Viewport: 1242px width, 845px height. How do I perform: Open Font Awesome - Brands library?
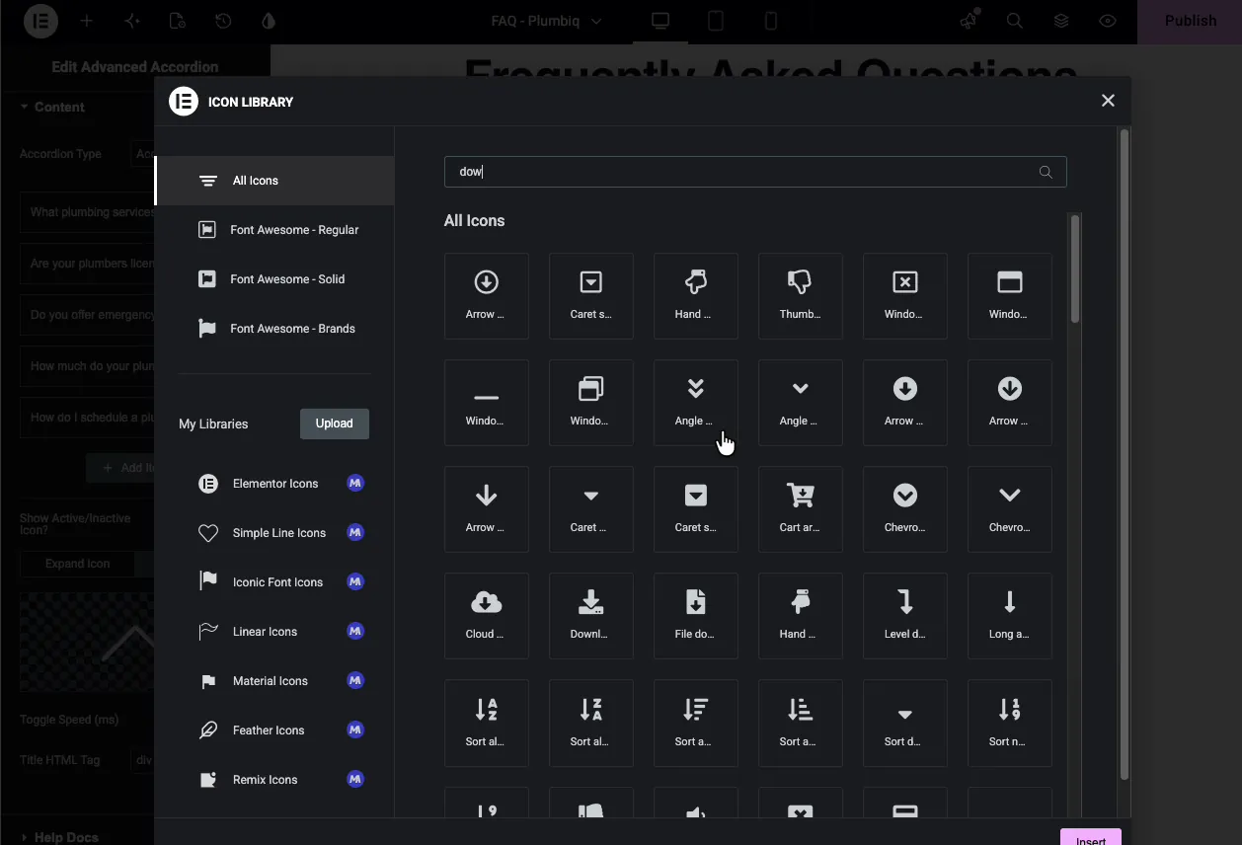tap(274, 329)
